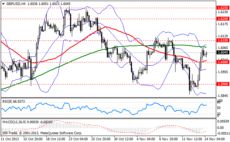
Task: Select the 11 Nov 12:00 time label
Action: (192, 139)
